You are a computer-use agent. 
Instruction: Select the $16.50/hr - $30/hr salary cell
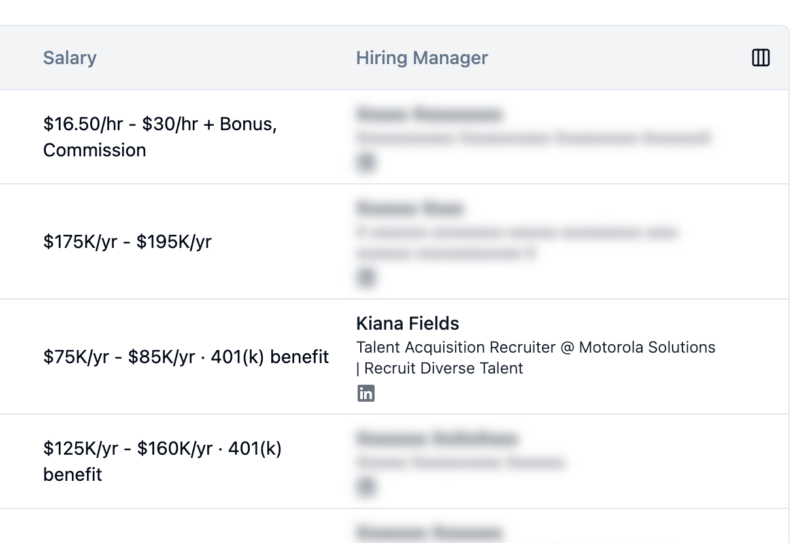(160, 137)
